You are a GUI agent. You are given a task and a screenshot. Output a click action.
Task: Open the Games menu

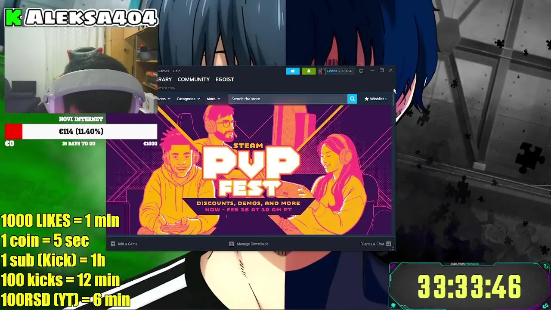[163, 71]
